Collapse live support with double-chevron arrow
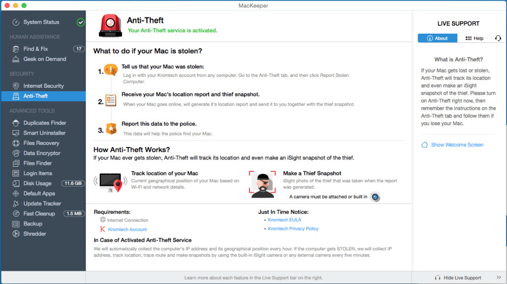This screenshot has width=507, height=284. [x=499, y=277]
